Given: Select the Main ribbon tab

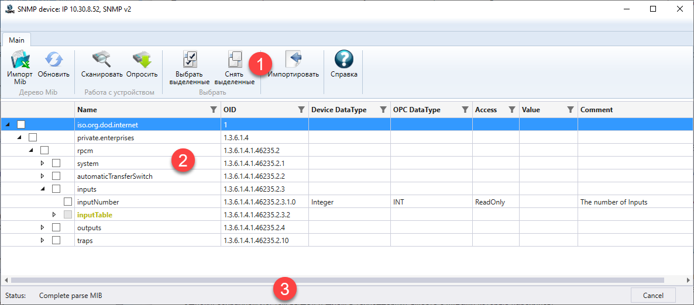Looking at the screenshot, I should pos(16,40).
